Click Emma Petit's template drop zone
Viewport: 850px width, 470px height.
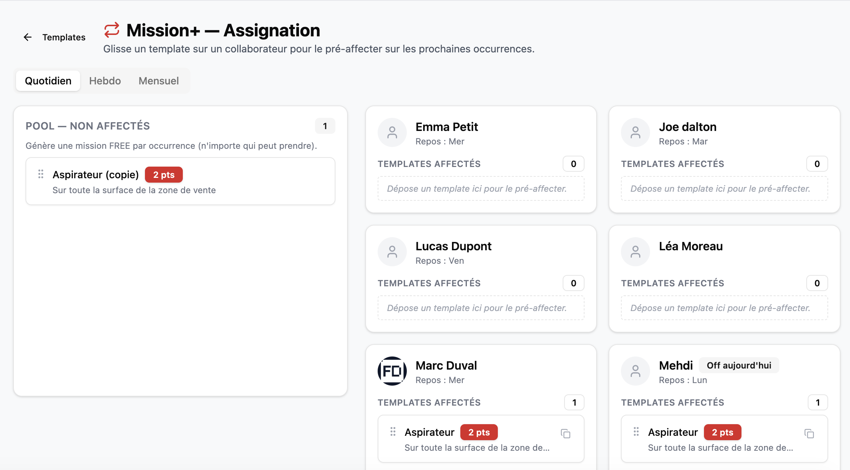481,188
